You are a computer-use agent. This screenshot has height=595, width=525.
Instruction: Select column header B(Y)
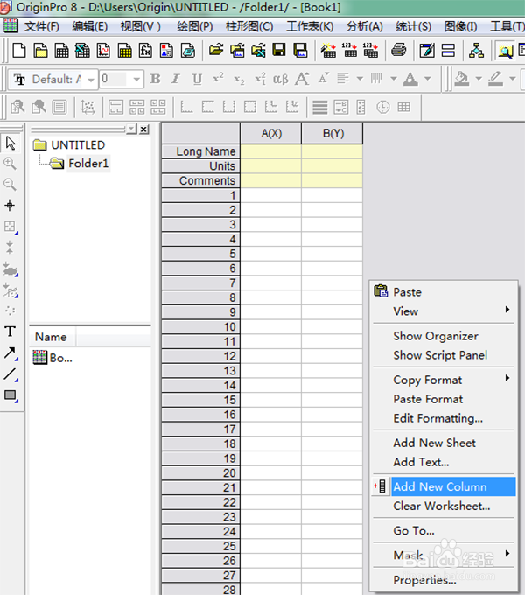(x=332, y=133)
